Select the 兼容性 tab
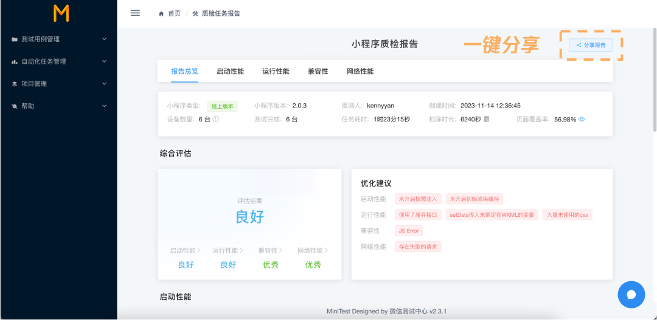The height and width of the screenshot is (320, 657). click(318, 71)
